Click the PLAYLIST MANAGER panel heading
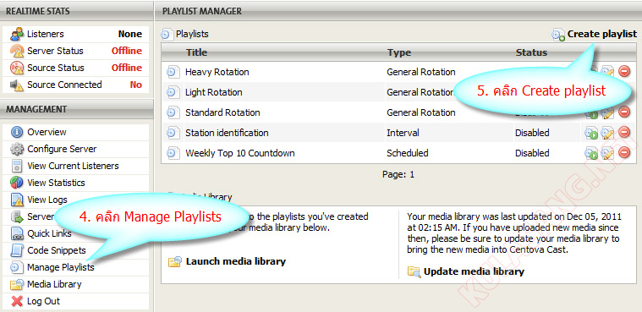This screenshot has width=642, height=312. pyautogui.click(x=202, y=11)
